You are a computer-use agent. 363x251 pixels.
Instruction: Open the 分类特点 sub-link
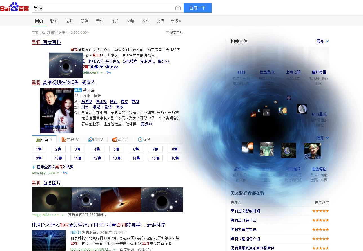pyautogui.click(x=130, y=61)
